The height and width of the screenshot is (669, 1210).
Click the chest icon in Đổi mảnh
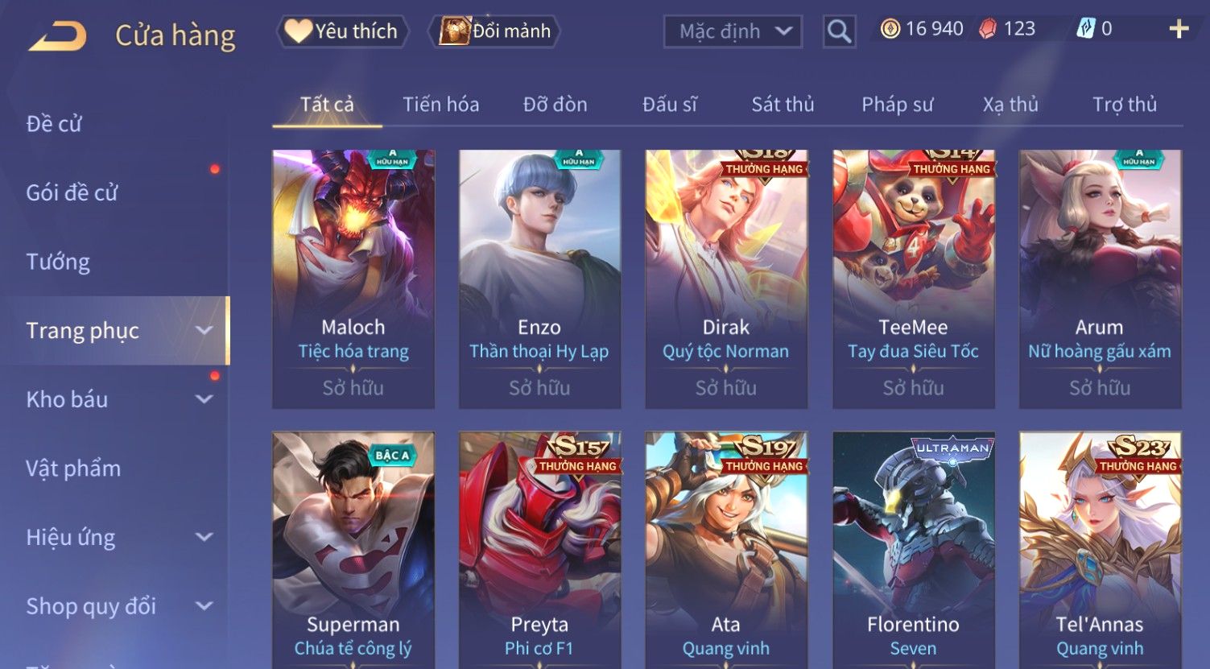(x=454, y=31)
